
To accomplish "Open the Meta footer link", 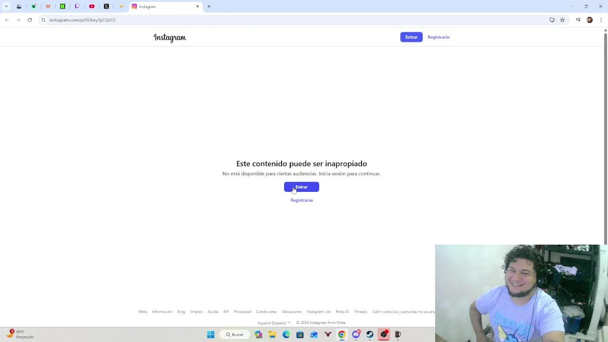I will [142, 312].
